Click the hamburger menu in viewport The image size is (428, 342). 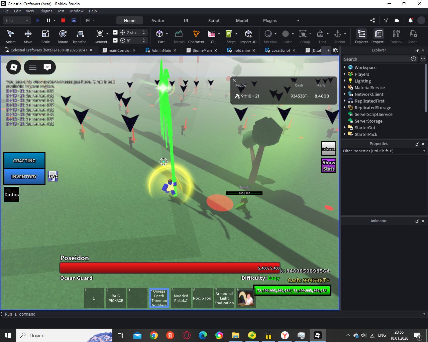[33, 67]
